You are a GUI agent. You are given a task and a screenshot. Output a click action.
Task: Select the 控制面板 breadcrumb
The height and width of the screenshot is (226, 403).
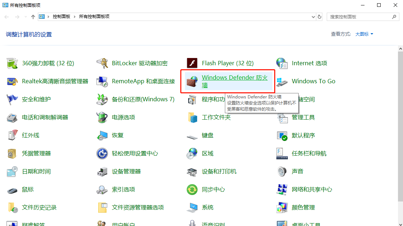[62, 17]
